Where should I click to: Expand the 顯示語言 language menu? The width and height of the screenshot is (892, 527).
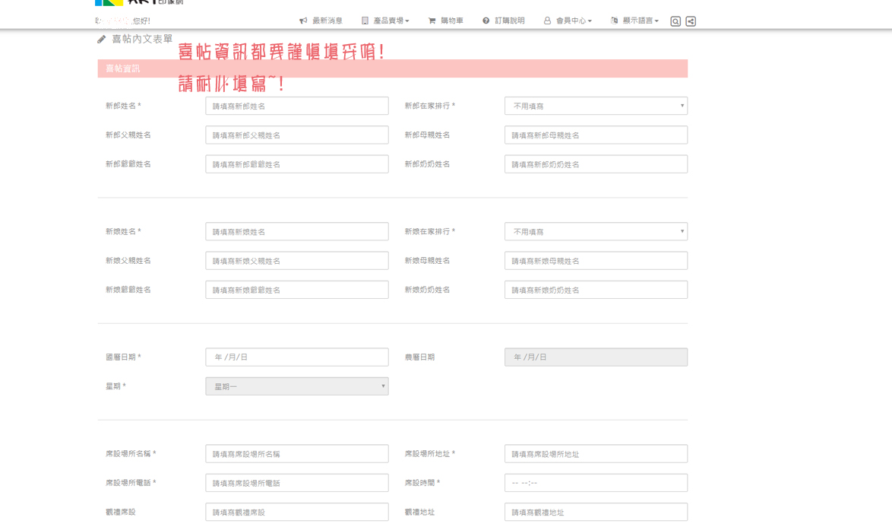click(634, 21)
